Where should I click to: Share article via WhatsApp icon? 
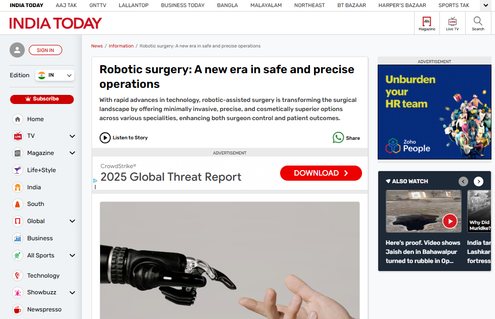pyautogui.click(x=338, y=137)
